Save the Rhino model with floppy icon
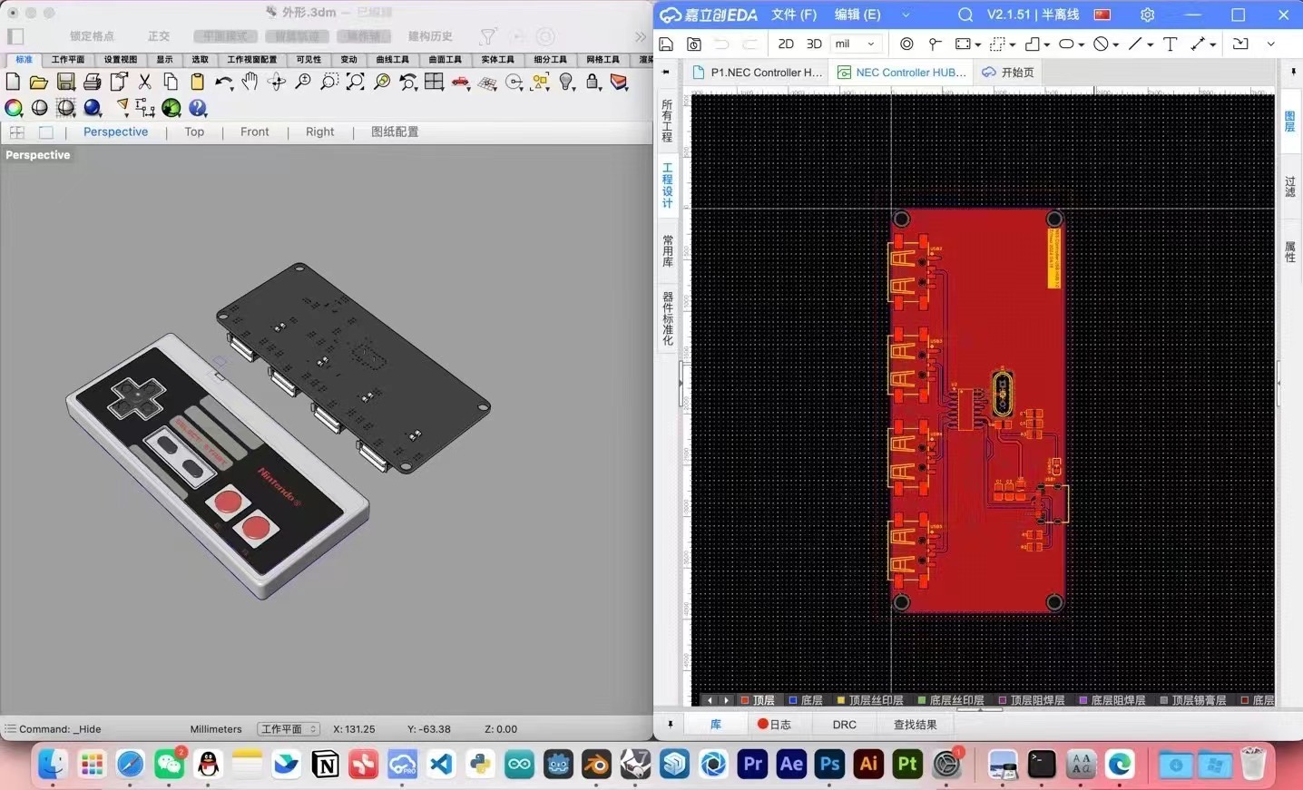 click(65, 82)
